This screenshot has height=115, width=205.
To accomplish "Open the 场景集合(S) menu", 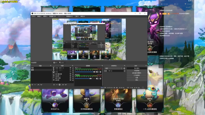I will coord(69,16).
